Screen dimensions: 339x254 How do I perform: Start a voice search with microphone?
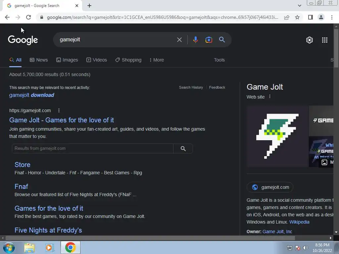tap(195, 40)
